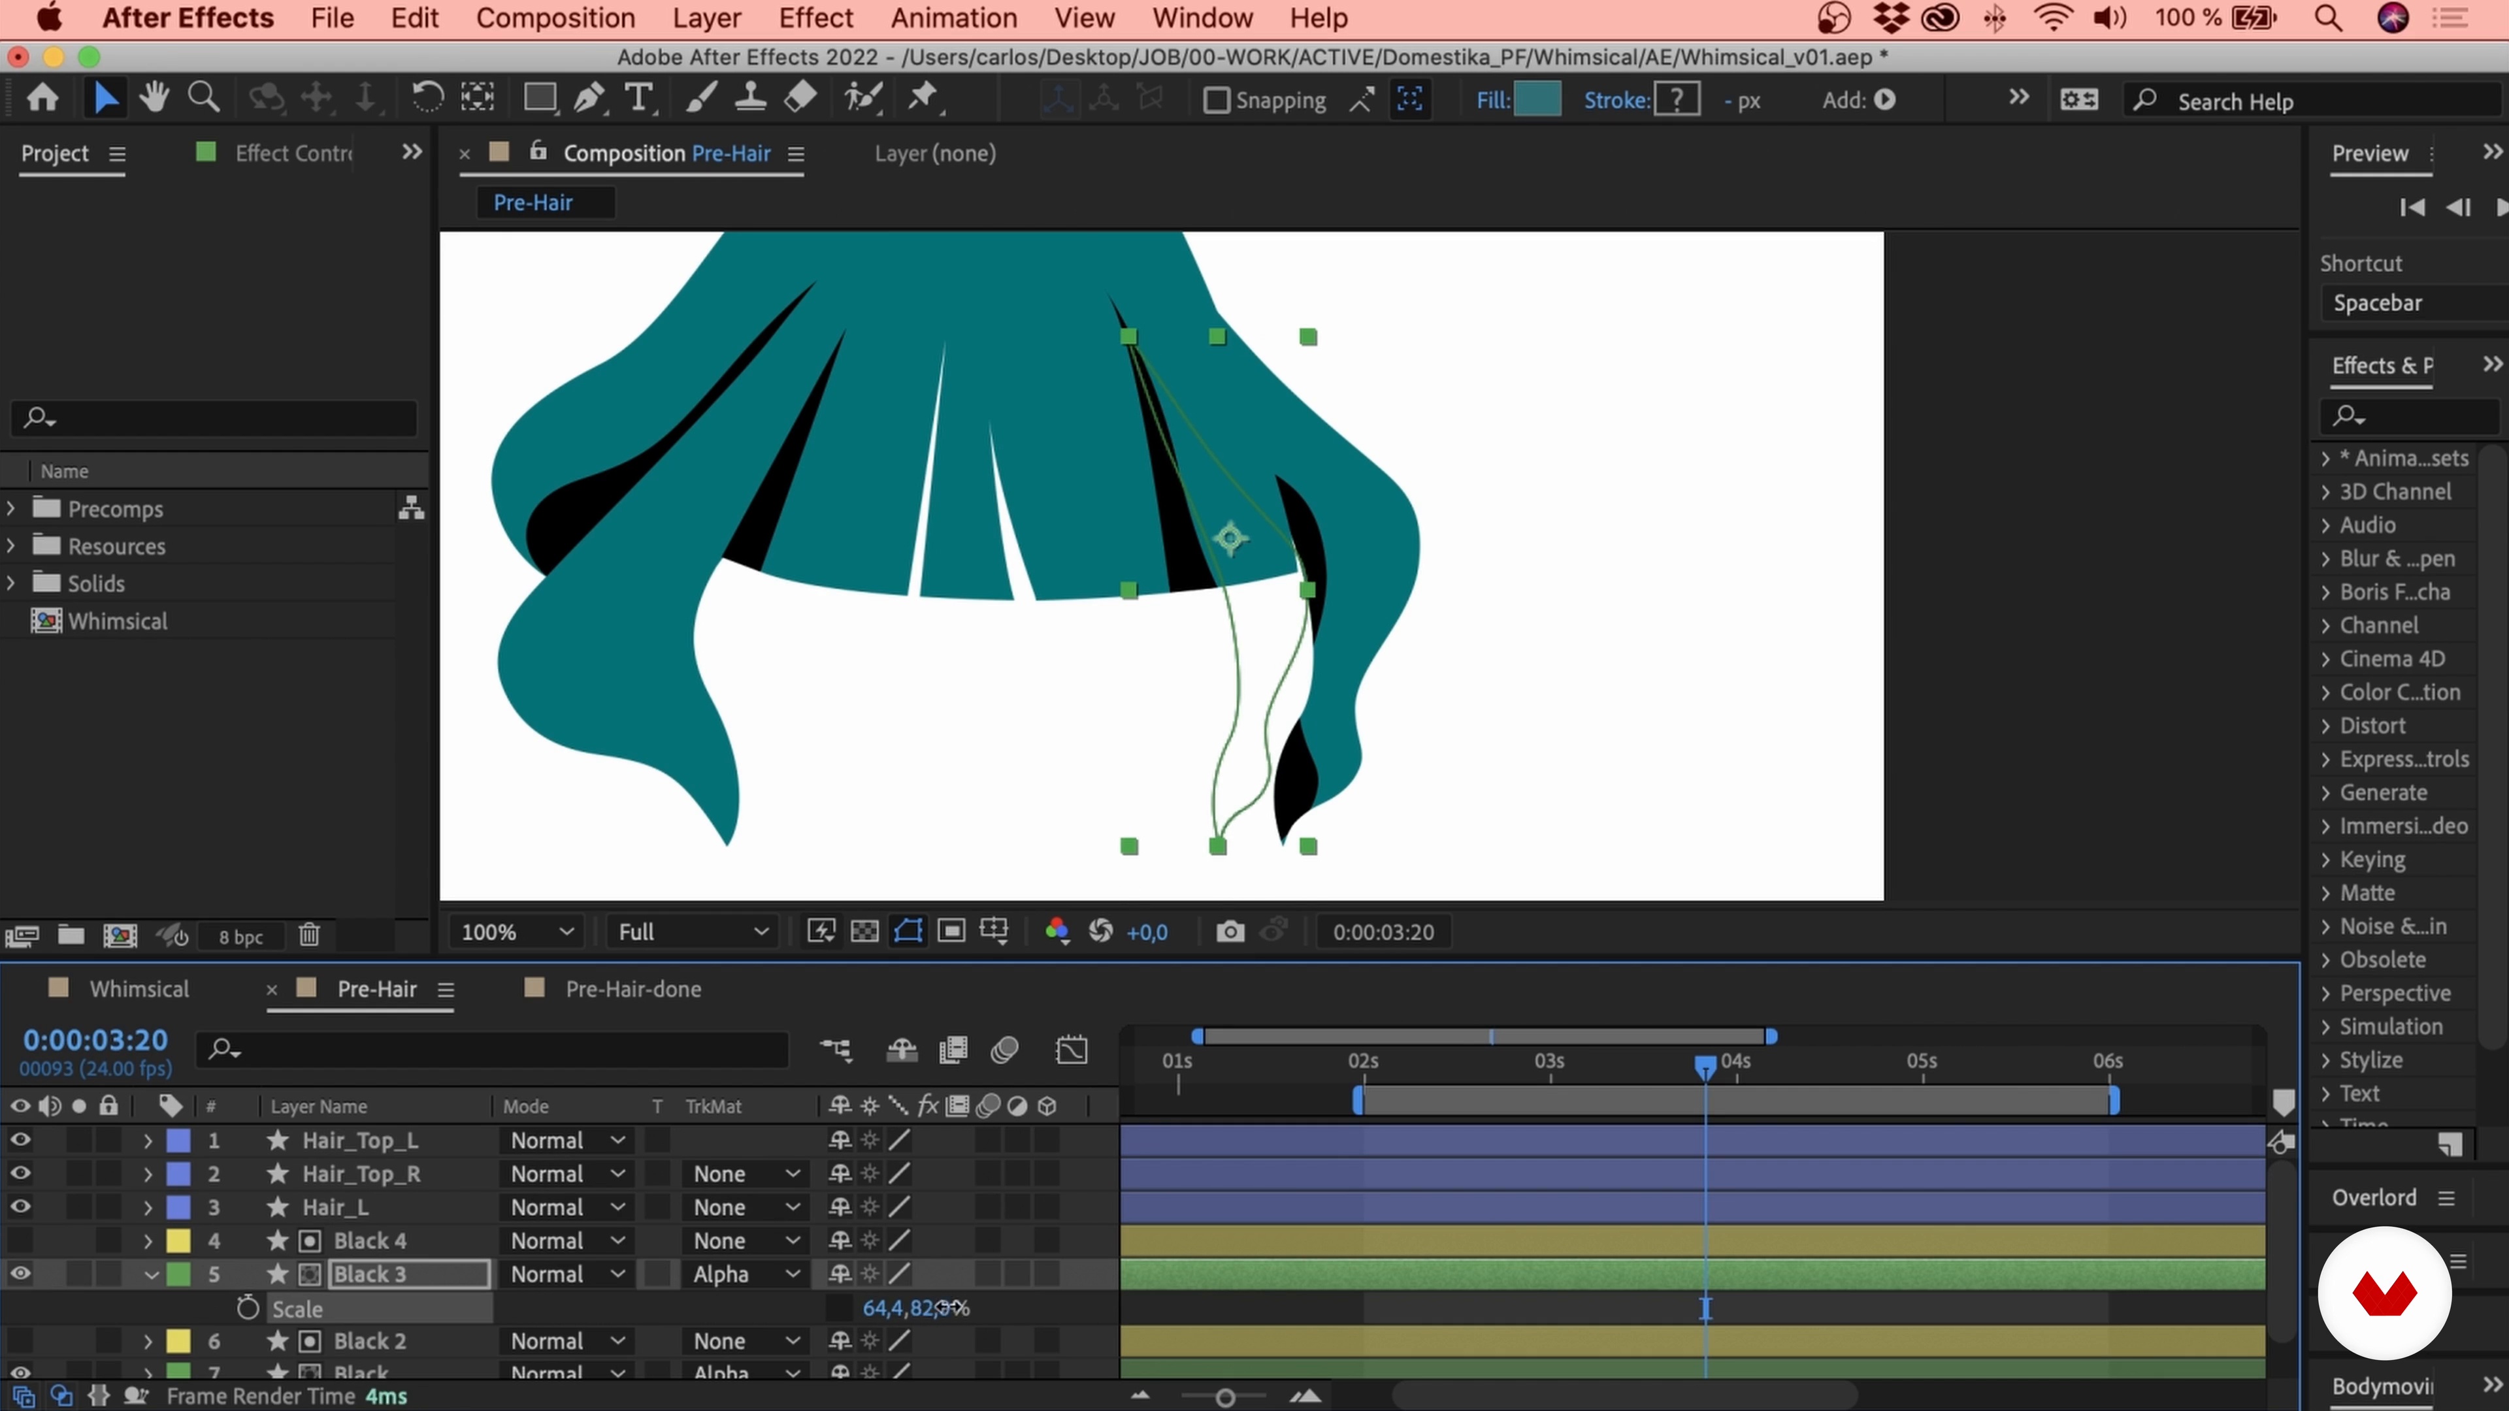Expand the Precomps folder
Screen dimensions: 2509x1411
pyautogui.click(x=10, y=508)
